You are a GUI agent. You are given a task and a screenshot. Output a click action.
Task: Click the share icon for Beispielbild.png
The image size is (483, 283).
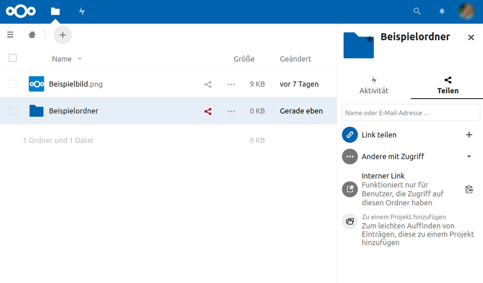point(208,85)
